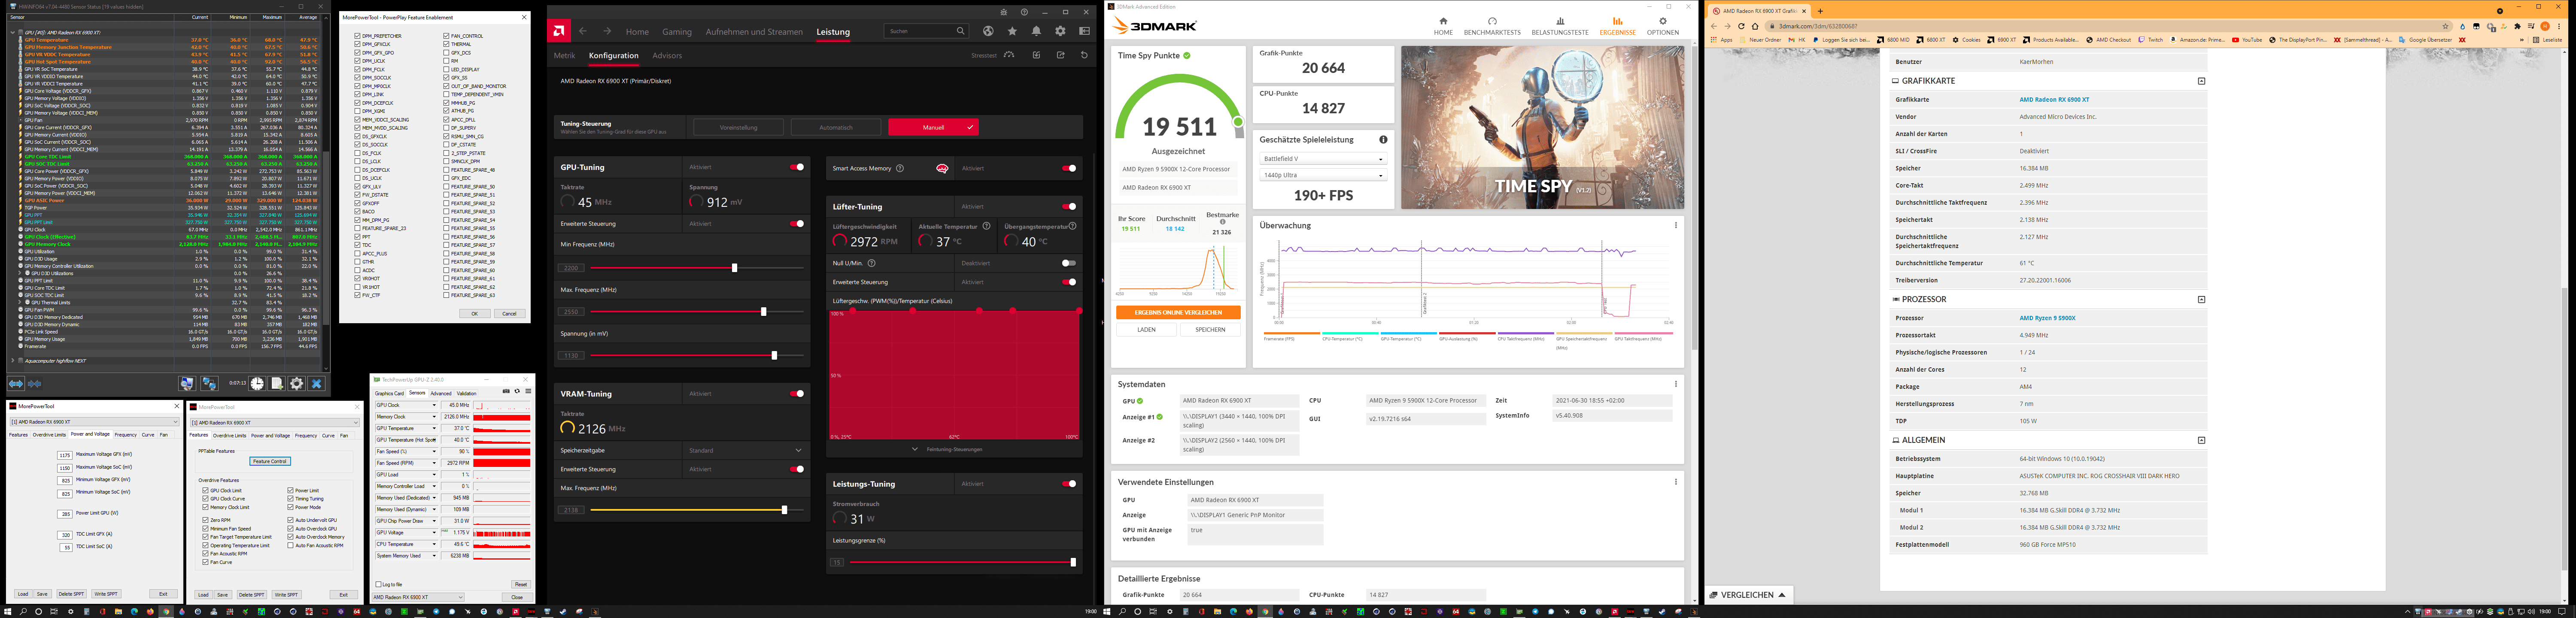Screen dimensions: 2576x618
Task: Collapse ALLGEMEIN section on webpage
Action: (x=2201, y=440)
